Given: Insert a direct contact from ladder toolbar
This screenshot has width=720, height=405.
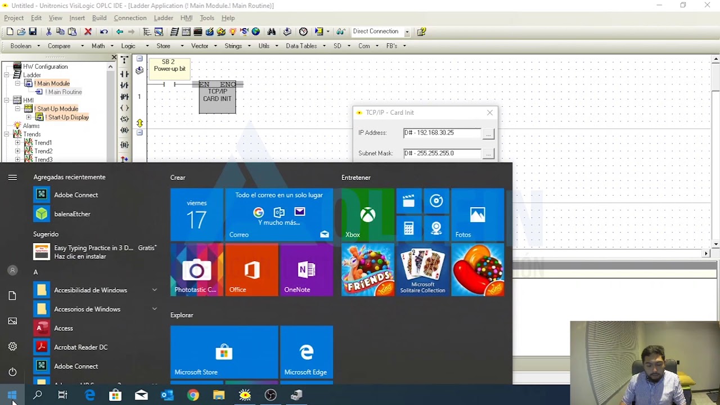Looking at the screenshot, I should (x=124, y=74).
